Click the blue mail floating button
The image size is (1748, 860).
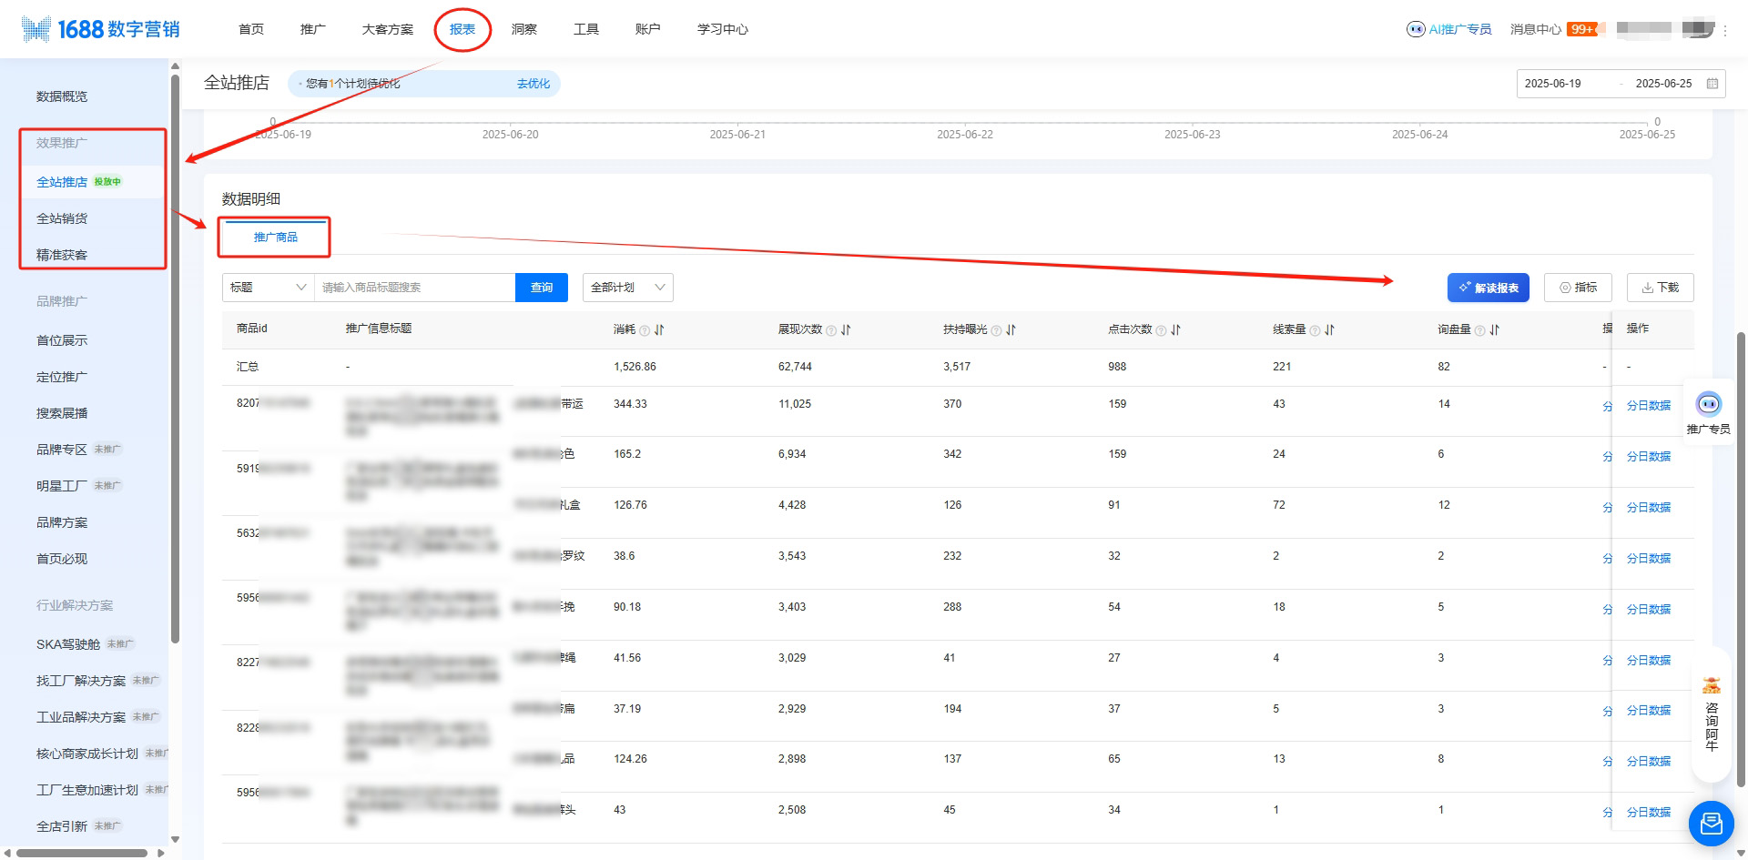point(1711,824)
